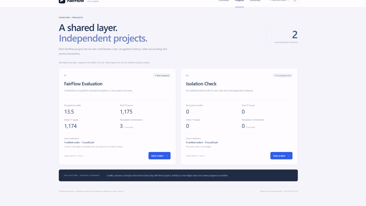Viewport: 366px width, 206px height.
Task: Click the FairFlow Evaluation card title
Action: (83, 84)
